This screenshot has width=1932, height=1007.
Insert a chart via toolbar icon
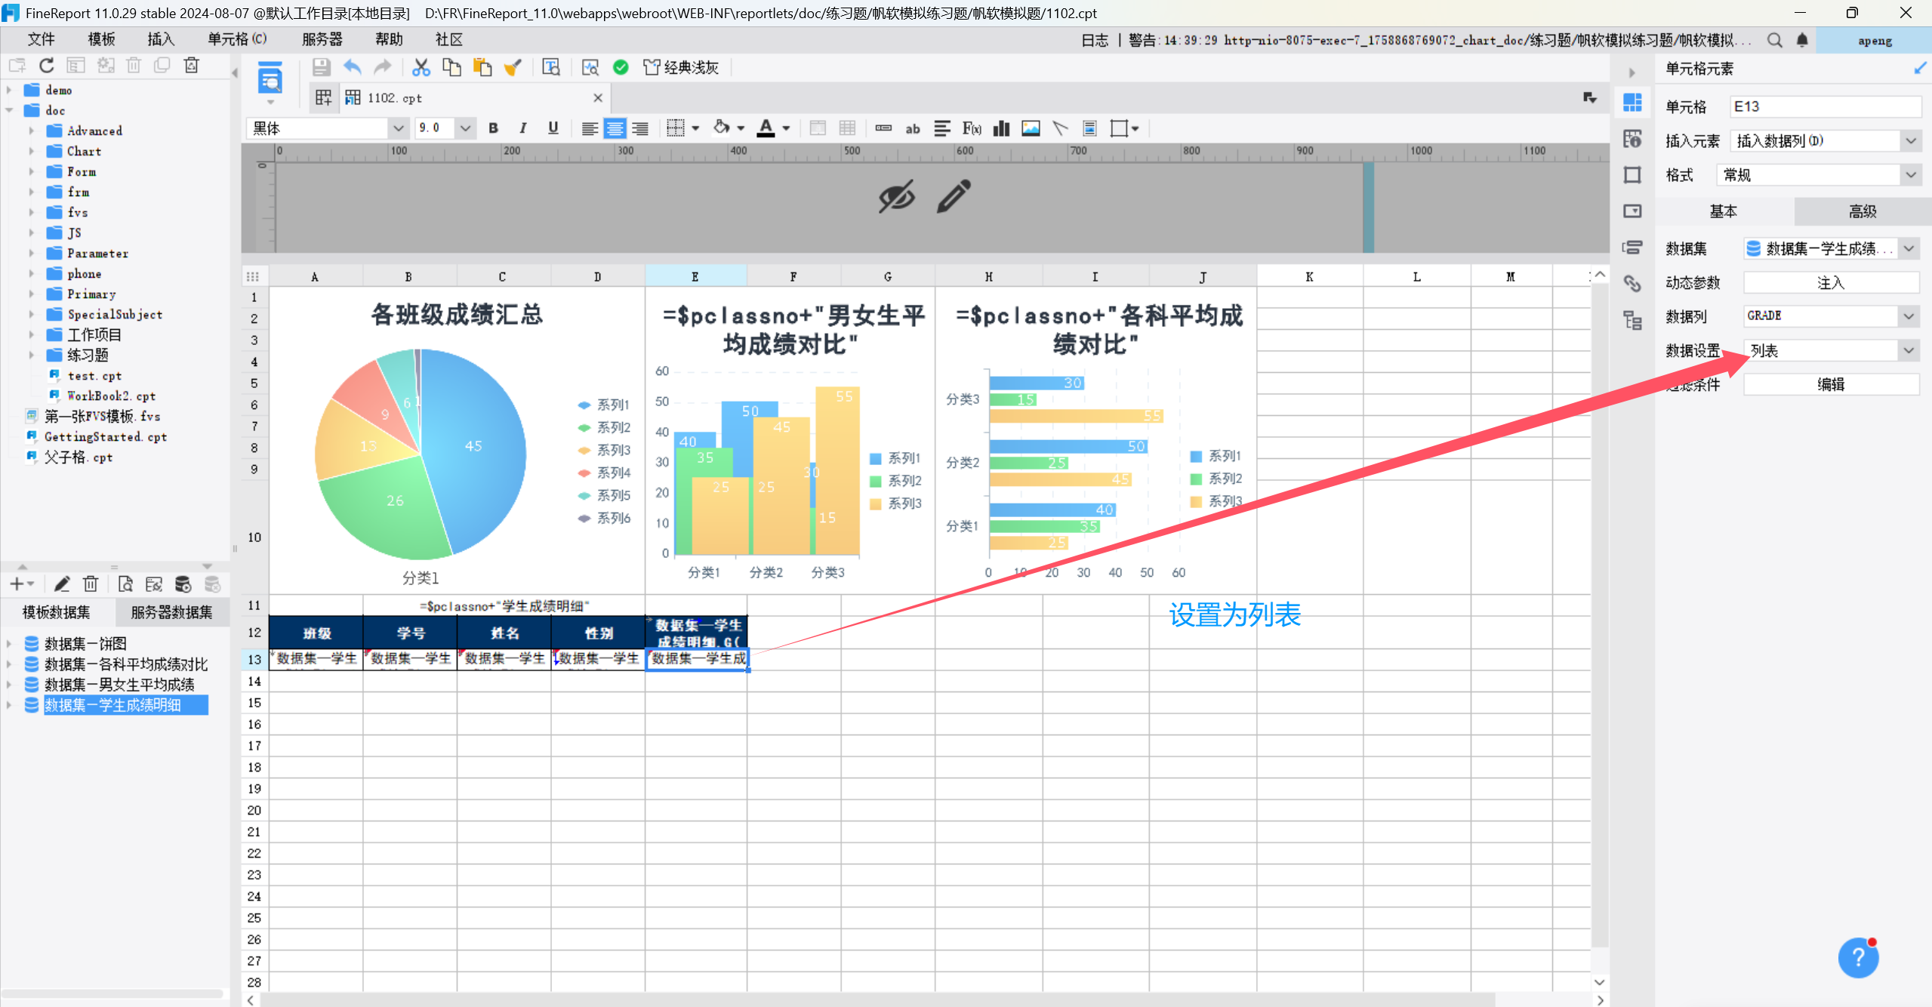(1001, 128)
